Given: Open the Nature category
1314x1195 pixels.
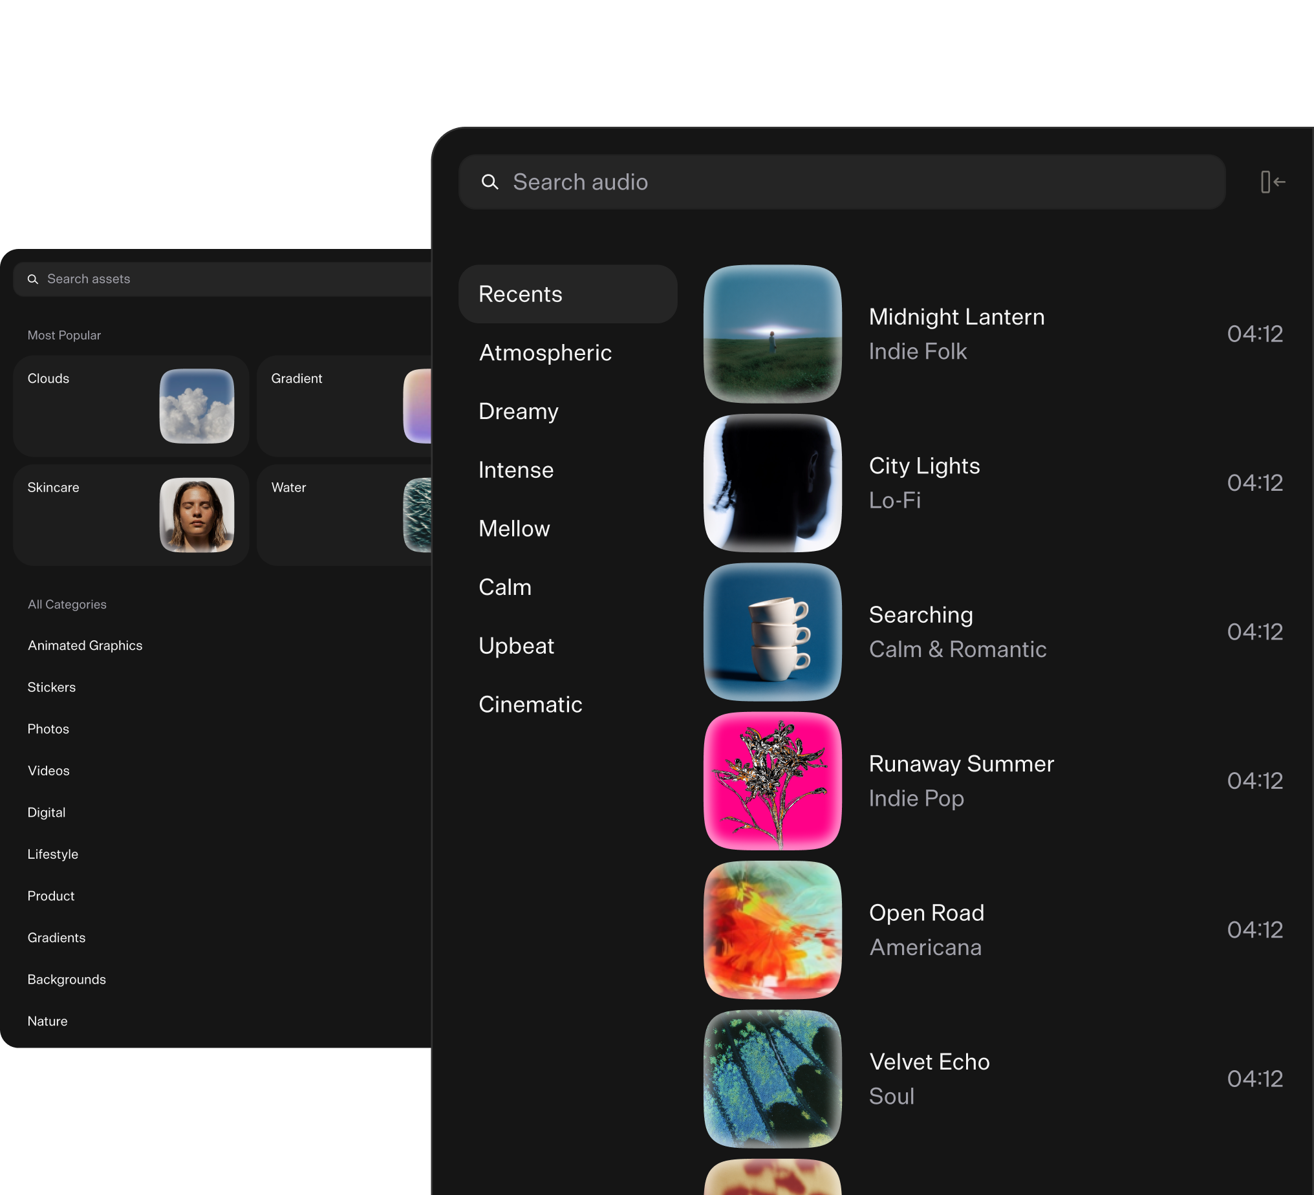Looking at the screenshot, I should coord(47,1021).
